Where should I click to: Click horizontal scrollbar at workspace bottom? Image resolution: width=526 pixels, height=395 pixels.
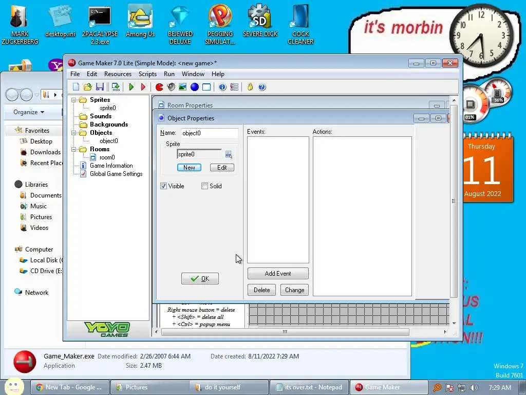pyautogui.click(x=285, y=332)
